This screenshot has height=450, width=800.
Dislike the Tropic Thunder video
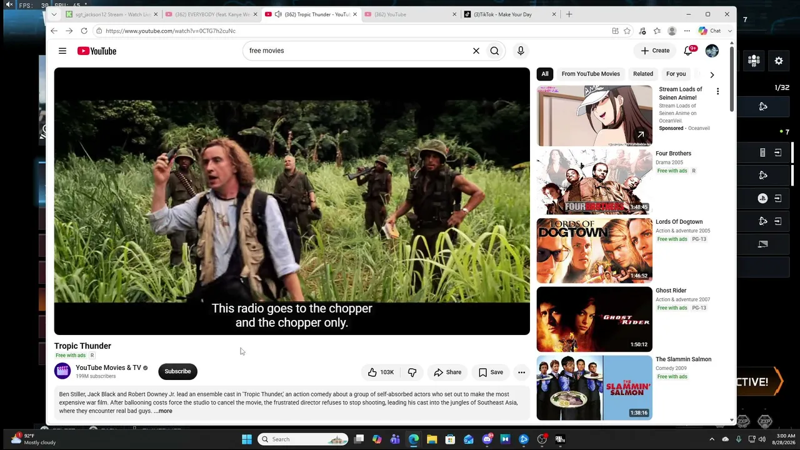(412, 372)
